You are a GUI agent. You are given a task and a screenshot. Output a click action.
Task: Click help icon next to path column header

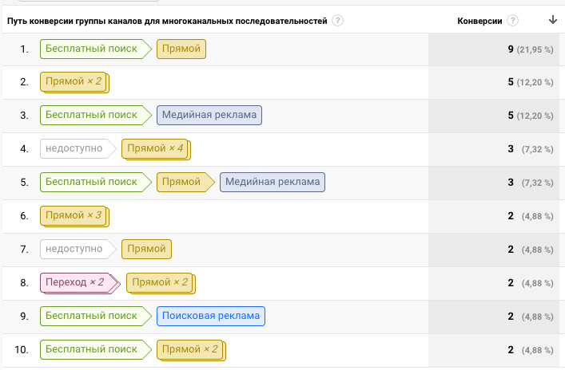tap(338, 21)
